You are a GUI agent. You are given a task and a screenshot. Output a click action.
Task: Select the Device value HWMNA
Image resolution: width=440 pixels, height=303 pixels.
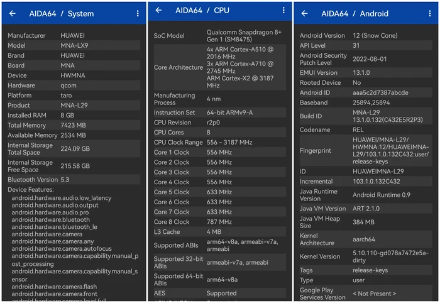coord(73,75)
